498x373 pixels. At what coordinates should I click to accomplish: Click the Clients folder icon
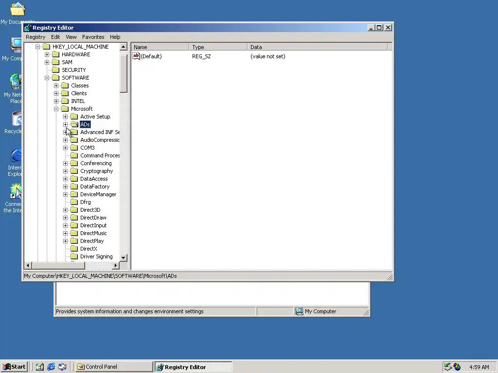[65, 93]
